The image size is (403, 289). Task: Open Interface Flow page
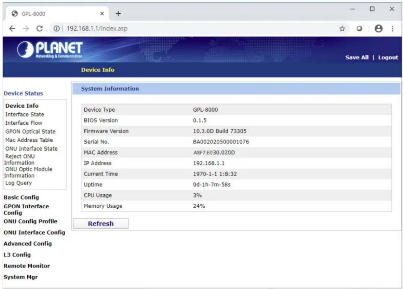pyautogui.click(x=24, y=123)
